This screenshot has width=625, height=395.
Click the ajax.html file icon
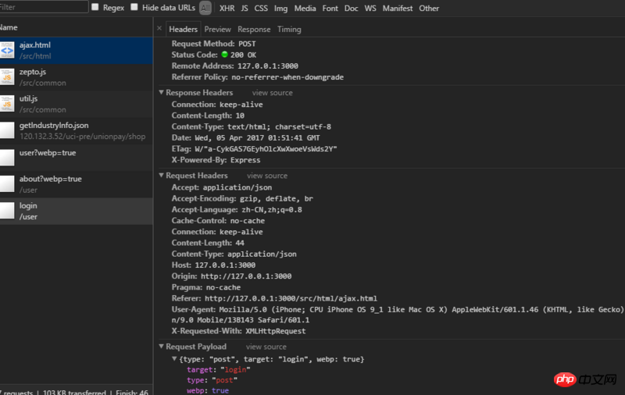(x=7, y=51)
